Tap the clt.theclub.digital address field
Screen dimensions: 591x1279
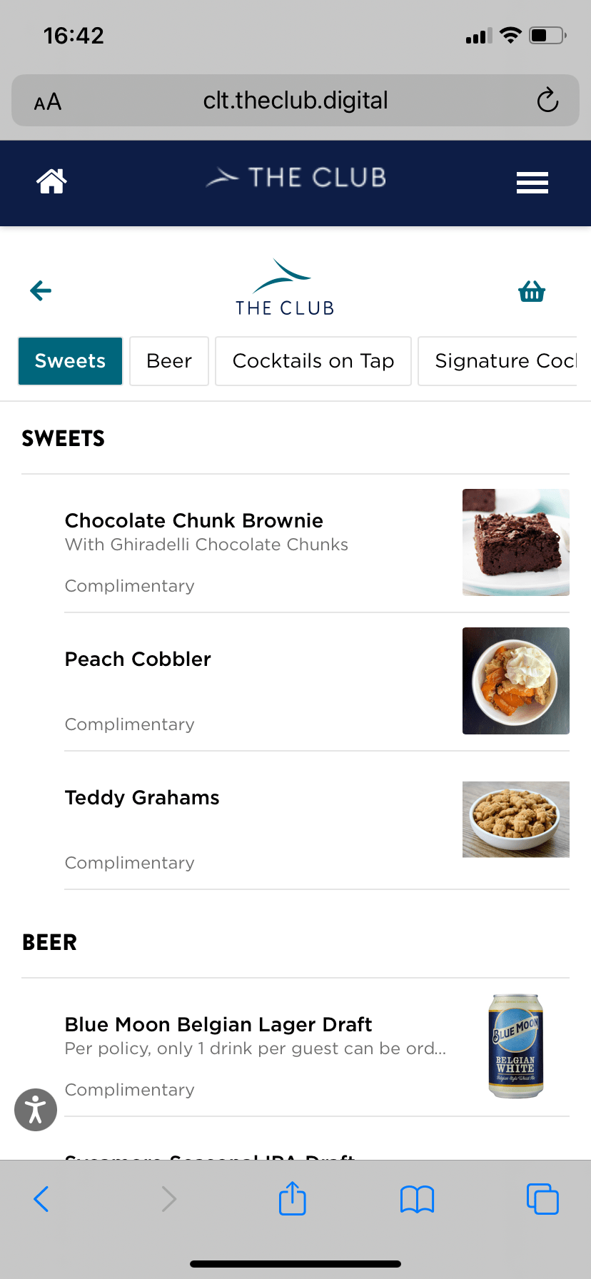[x=295, y=101]
